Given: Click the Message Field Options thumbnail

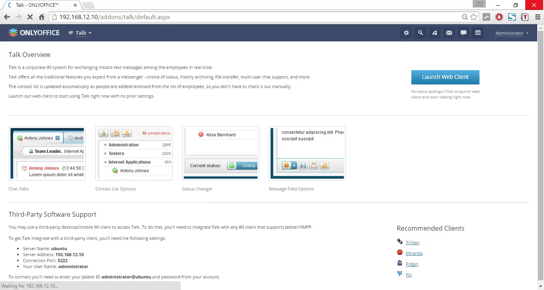Looking at the screenshot, I should (x=307, y=153).
